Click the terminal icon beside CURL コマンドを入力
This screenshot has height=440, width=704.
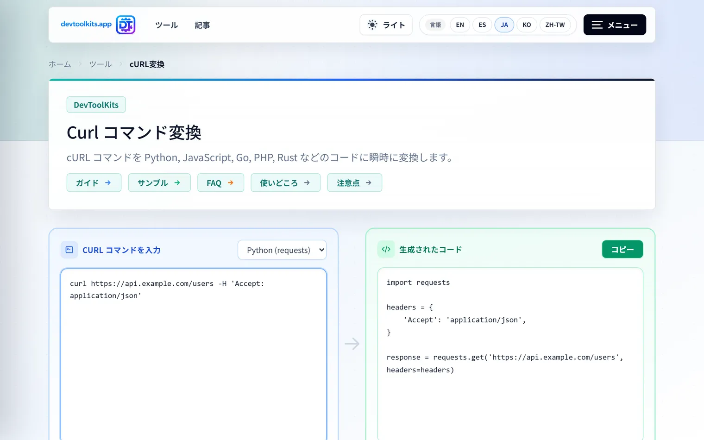[x=69, y=250]
